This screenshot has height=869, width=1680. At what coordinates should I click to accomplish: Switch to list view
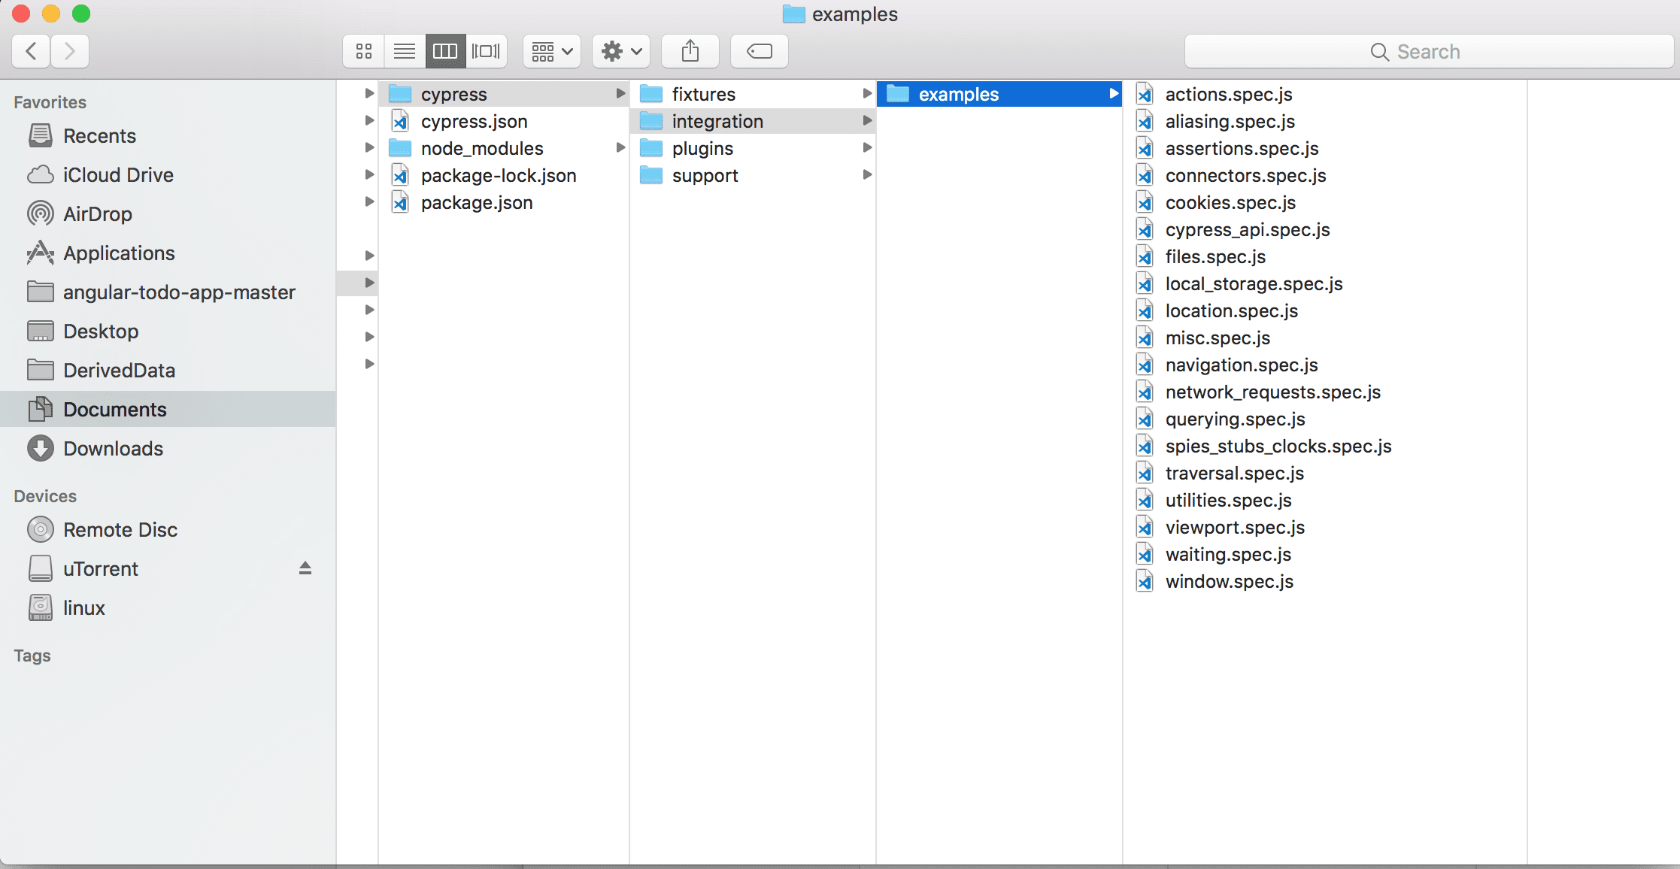coord(404,51)
